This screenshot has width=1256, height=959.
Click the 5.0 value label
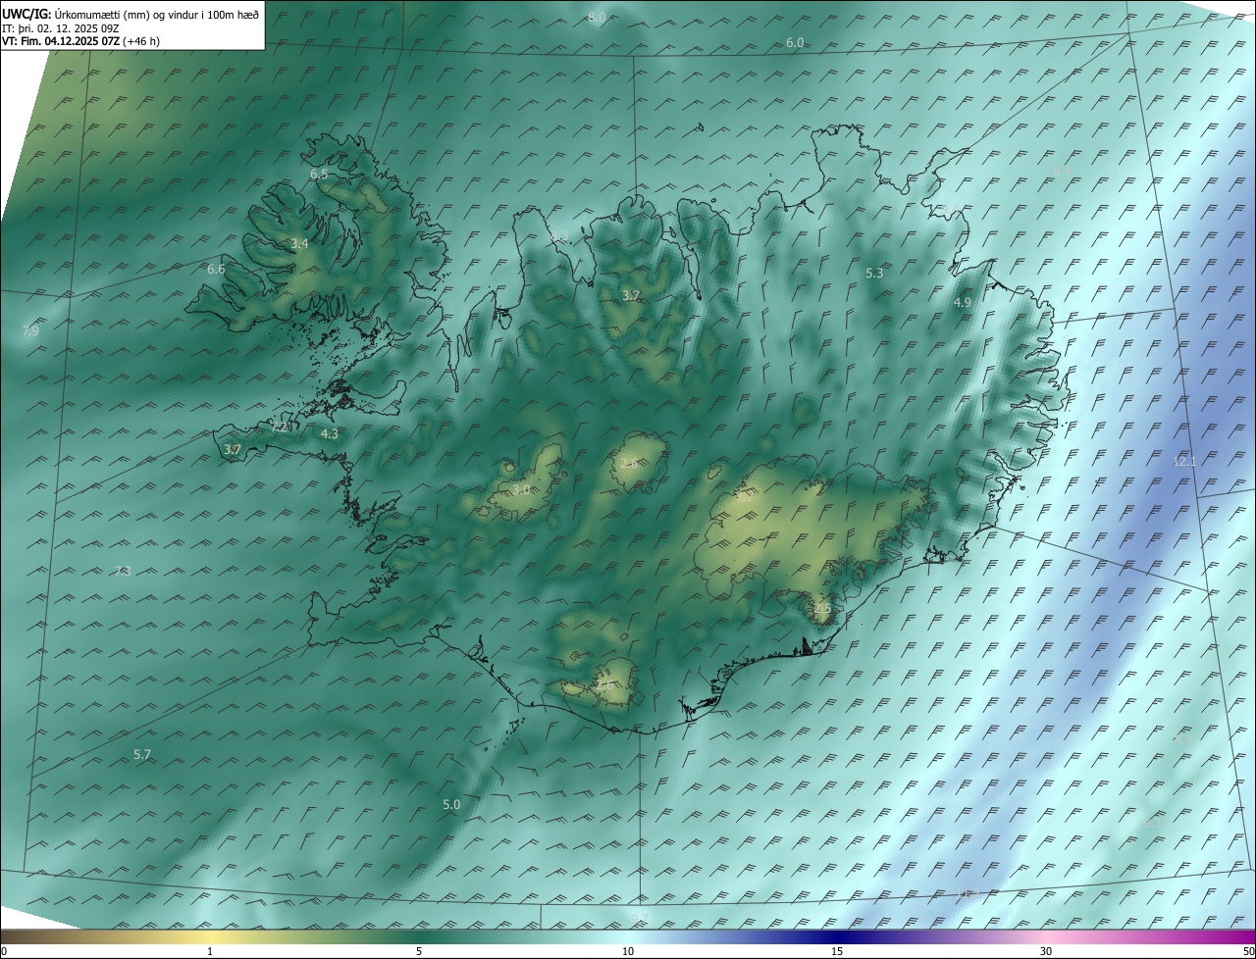coord(451,804)
